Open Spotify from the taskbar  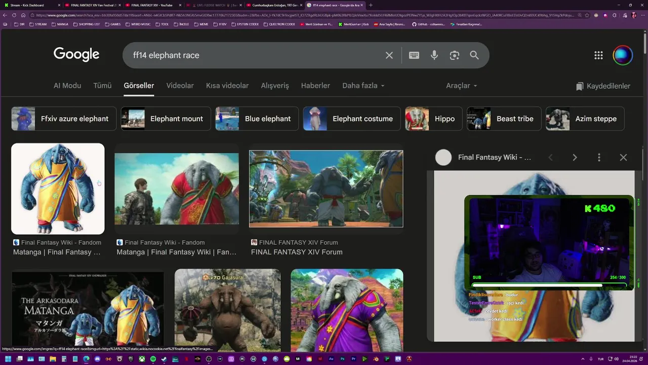(x=153, y=359)
